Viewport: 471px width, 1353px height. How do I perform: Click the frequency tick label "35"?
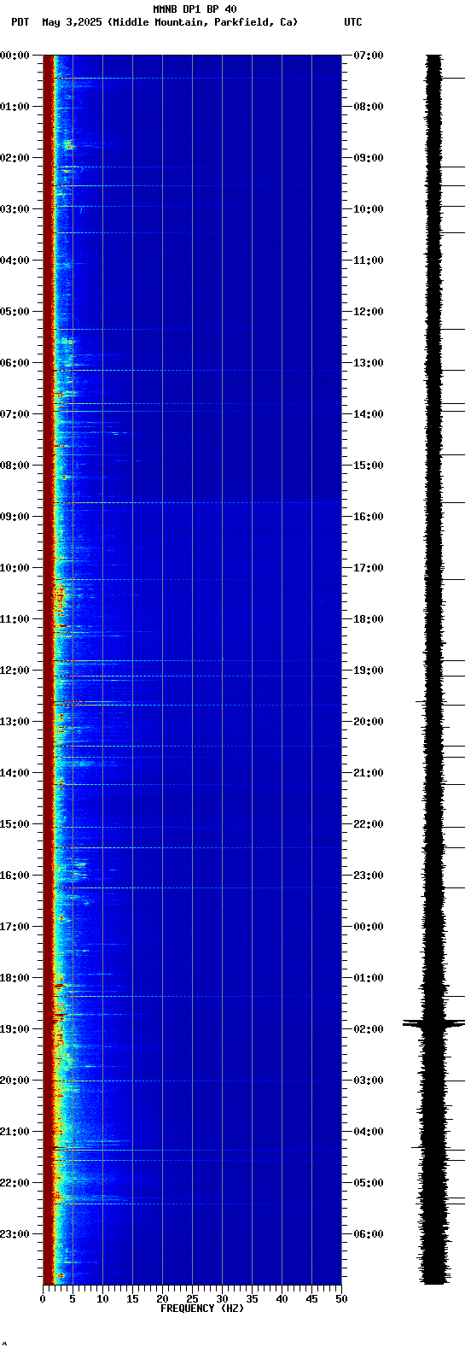point(252,1299)
